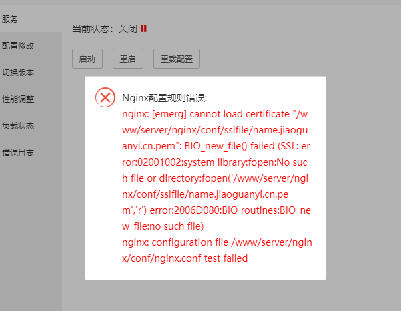Select the 'cannot load certificate' error line
401x311 pixels.
(x=215, y=114)
